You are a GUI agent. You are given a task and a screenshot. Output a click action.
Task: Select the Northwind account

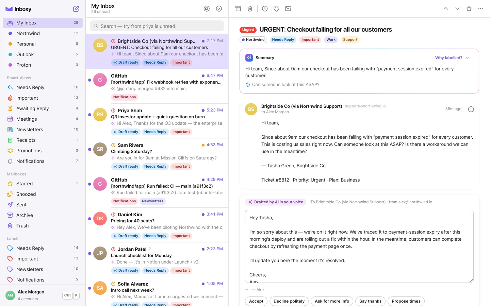click(43, 33)
